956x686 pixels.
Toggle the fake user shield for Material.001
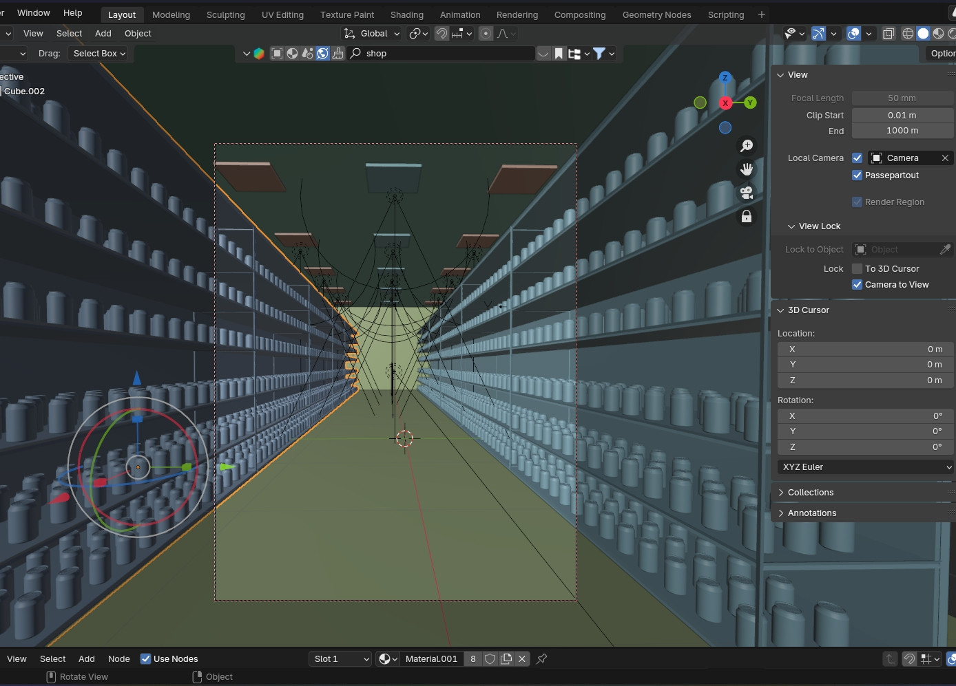[x=490, y=658]
